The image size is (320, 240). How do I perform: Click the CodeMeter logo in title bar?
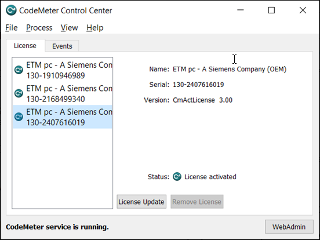click(x=11, y=10)
